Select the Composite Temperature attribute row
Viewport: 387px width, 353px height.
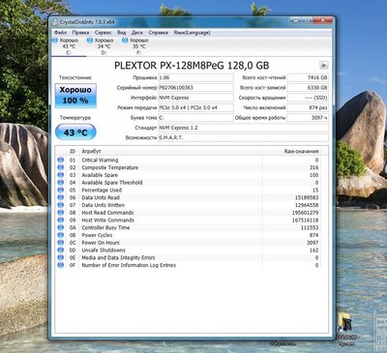click(189, 167)
